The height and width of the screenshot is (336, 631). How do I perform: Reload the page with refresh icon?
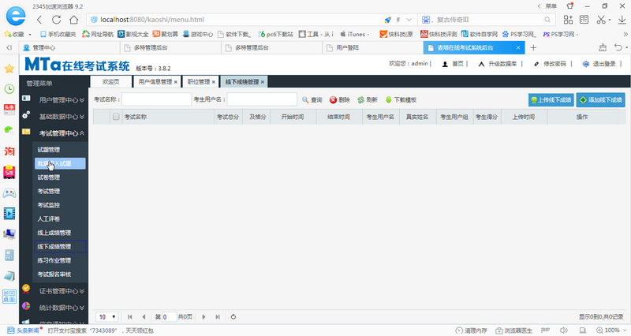(x=56, y=20)
